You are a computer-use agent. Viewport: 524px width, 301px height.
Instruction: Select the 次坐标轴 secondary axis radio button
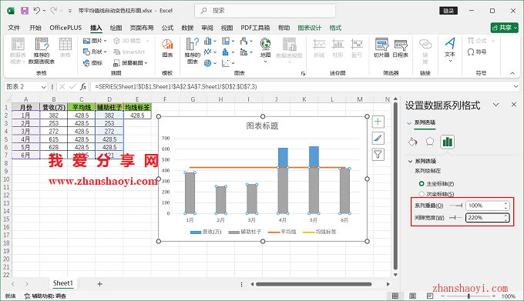[x=422, y=194]
